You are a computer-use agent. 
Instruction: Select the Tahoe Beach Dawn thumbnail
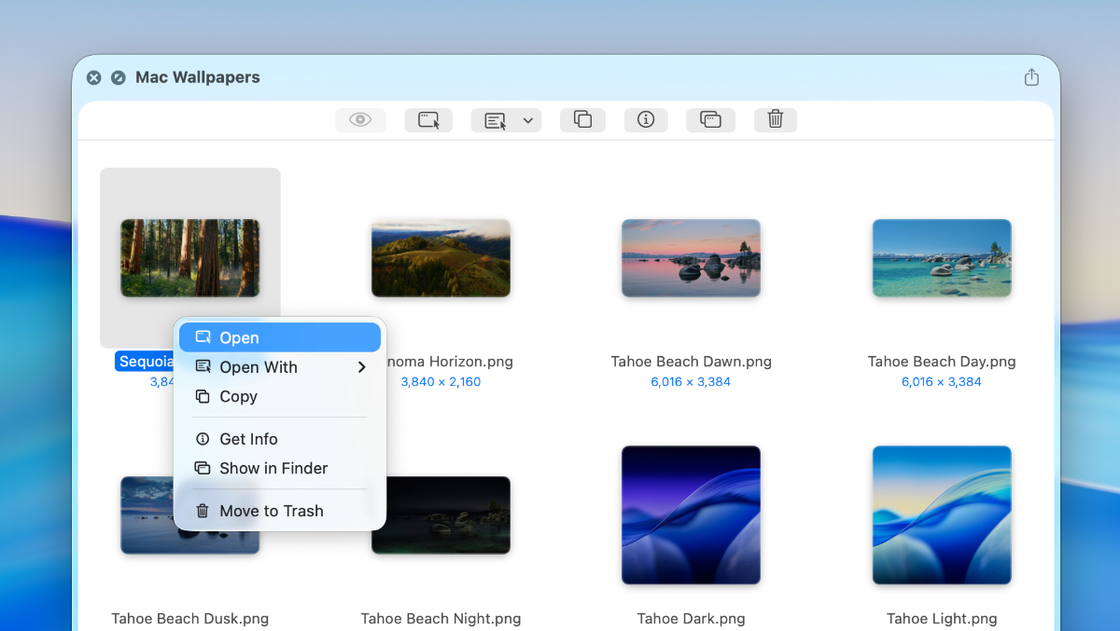[691, 258]
